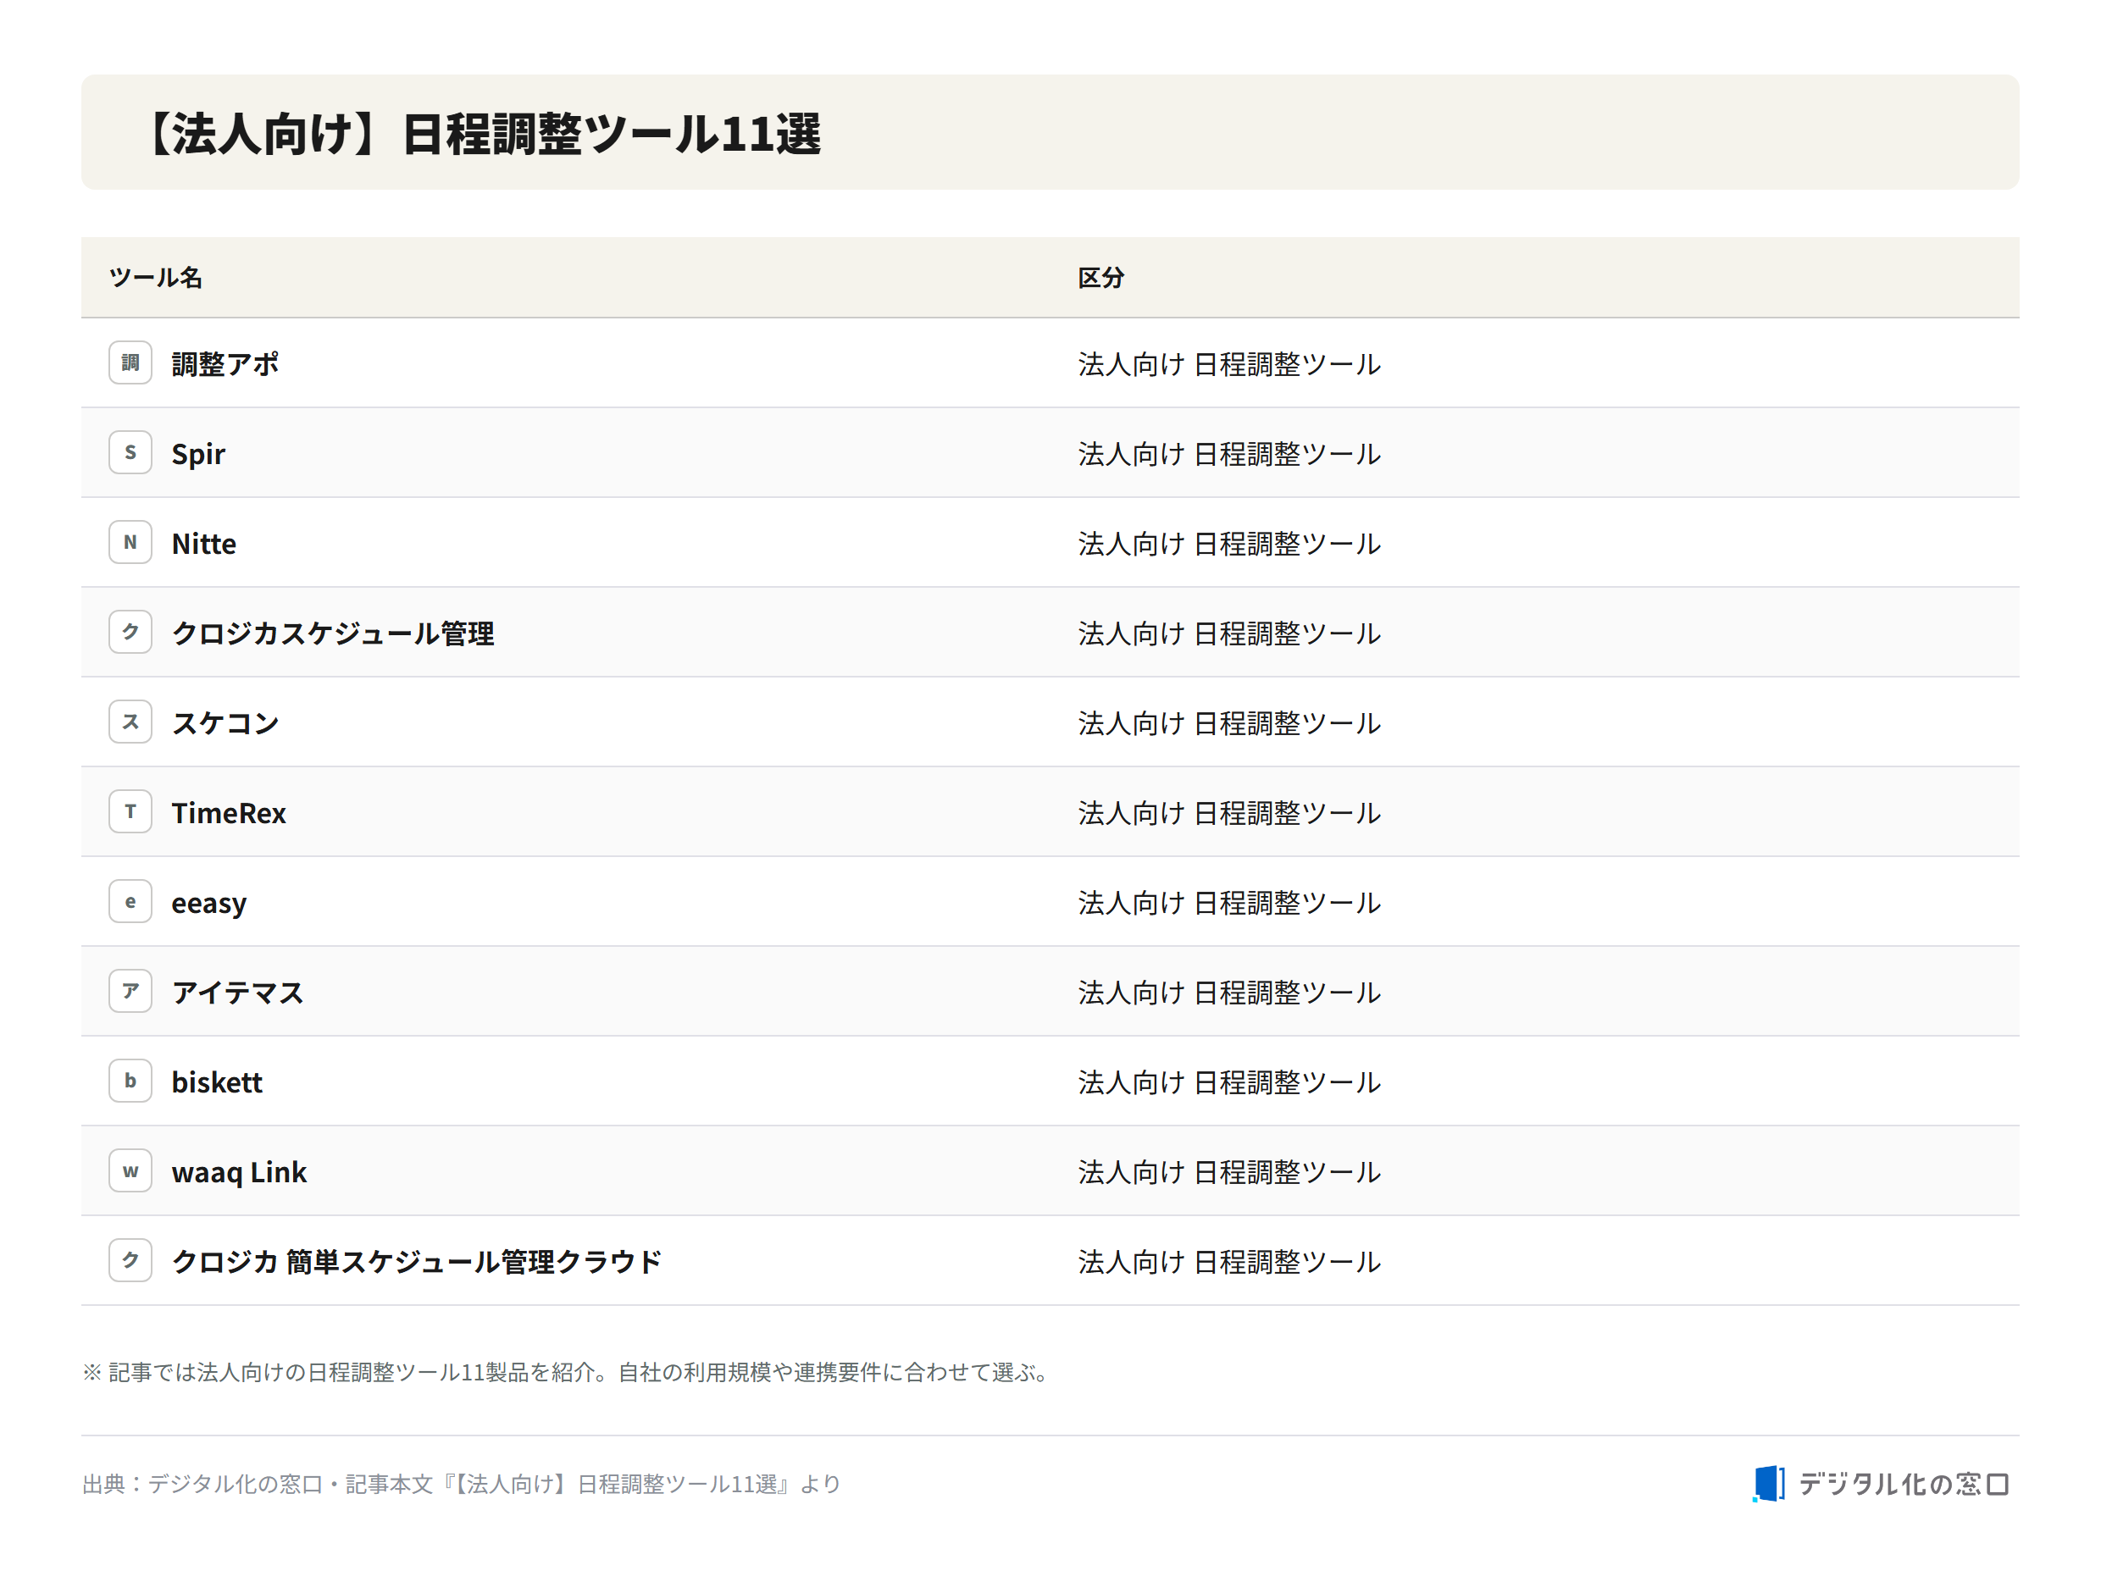Click the 調 icon beside 調整アポ
This screenshot has width=2101, height=1582.
click(x=130, y=362)
